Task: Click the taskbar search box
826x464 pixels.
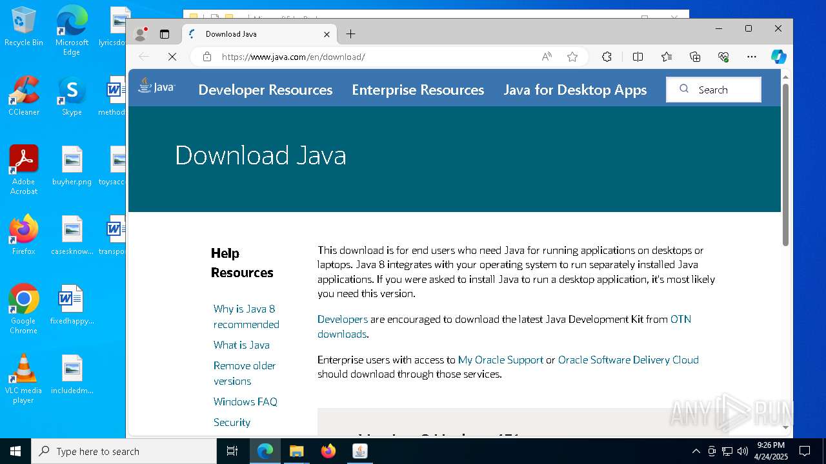Action: 124,451
